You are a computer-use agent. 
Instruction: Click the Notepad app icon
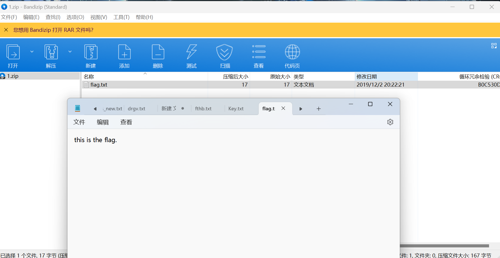point(78,108)
